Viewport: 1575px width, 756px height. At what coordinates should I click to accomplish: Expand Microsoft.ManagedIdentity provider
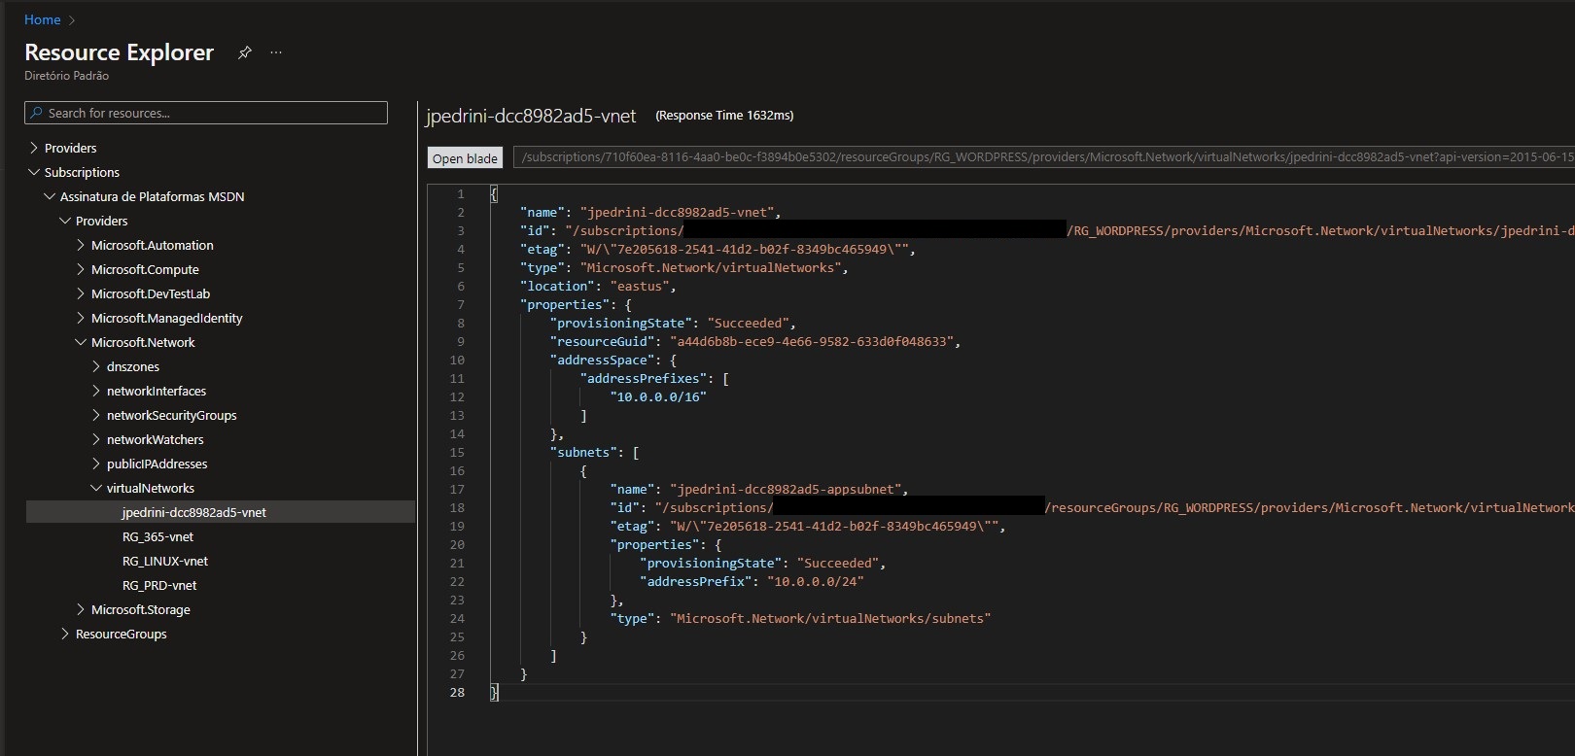81,318
